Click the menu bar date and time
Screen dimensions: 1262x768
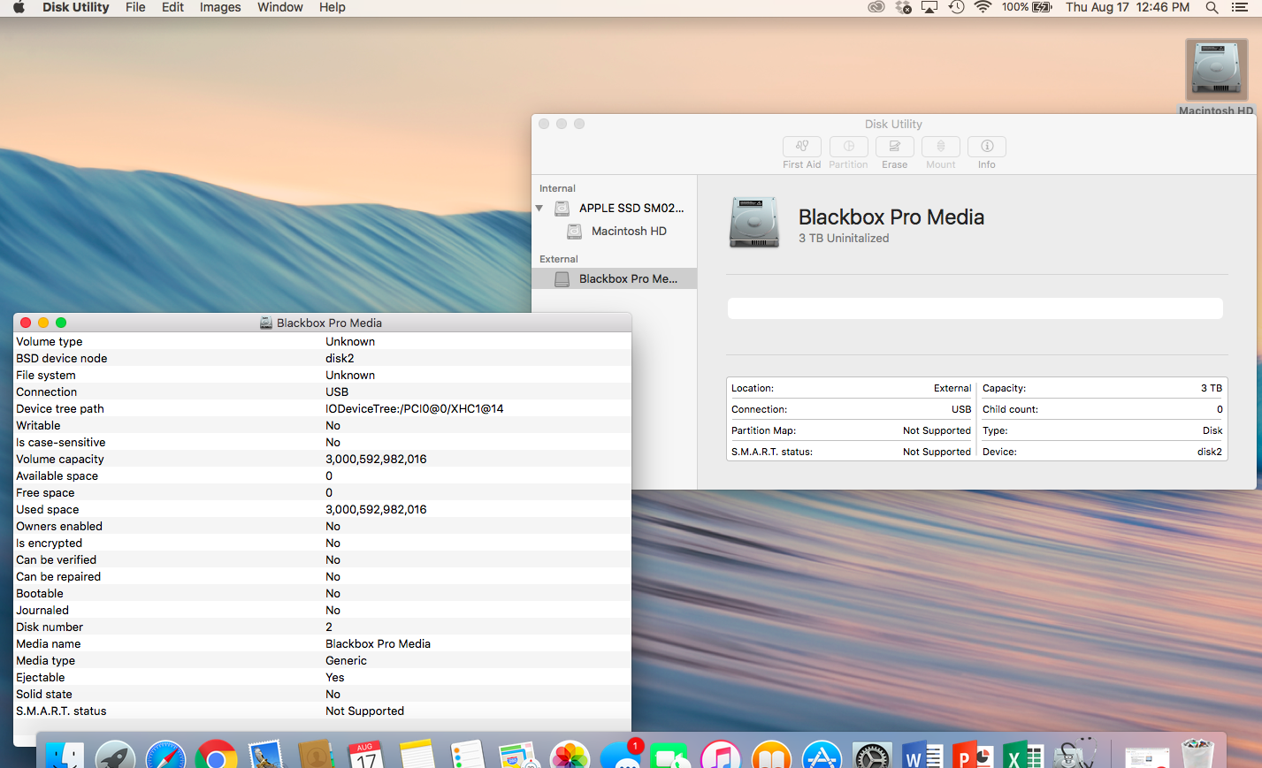(x=1128, y=7)
